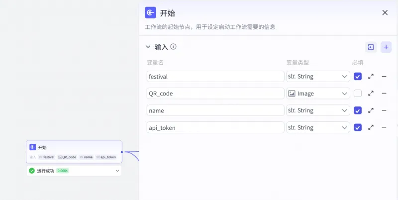Toggle the required checkbox for api_token
398x200 pixels.
[358, 127]
